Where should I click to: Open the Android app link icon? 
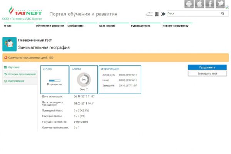click(x=189, y=4)
